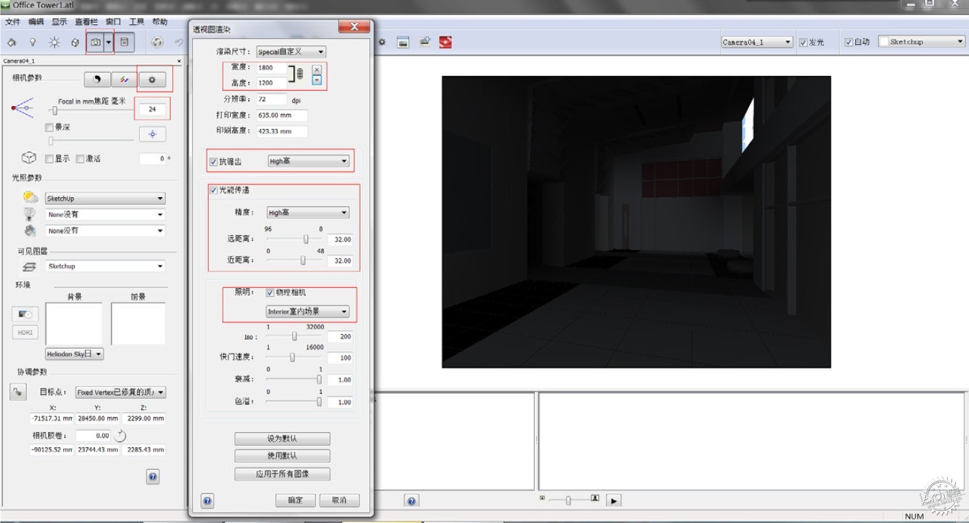
Task: Toggle the 激活 checkbox
Action: [80, 158]
